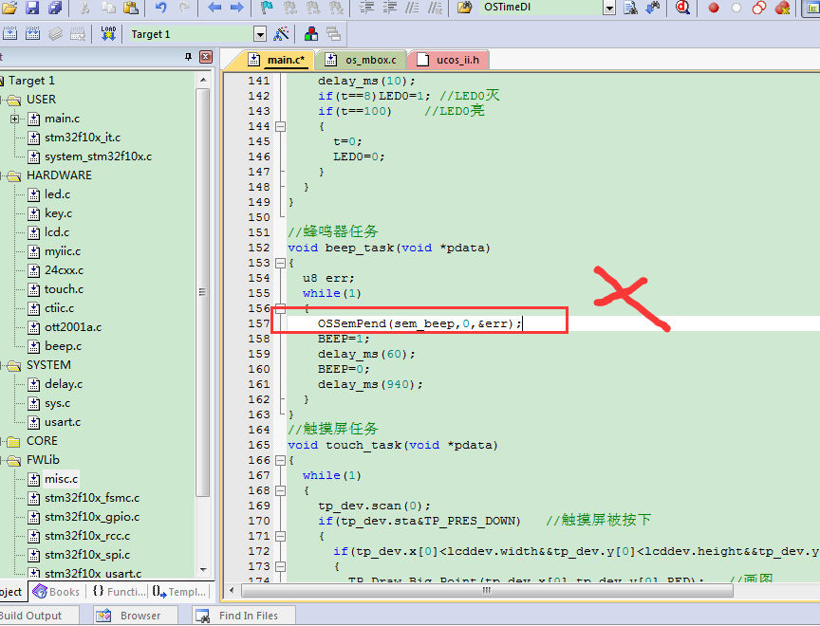Collapse code fold at line 173

[x=281, y=566]
